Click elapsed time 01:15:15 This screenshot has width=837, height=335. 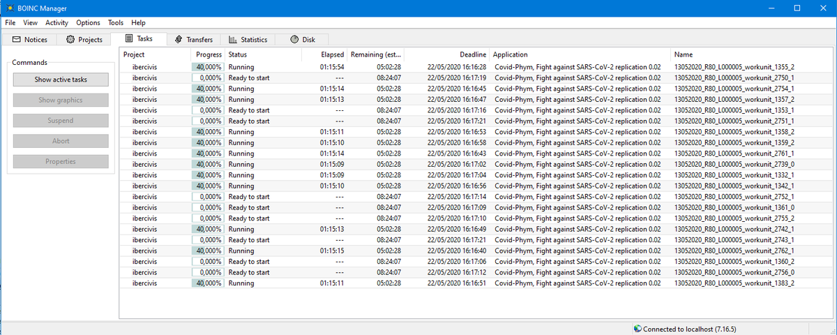(332, 251)
